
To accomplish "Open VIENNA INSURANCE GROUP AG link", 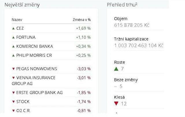I will (33, 80).
